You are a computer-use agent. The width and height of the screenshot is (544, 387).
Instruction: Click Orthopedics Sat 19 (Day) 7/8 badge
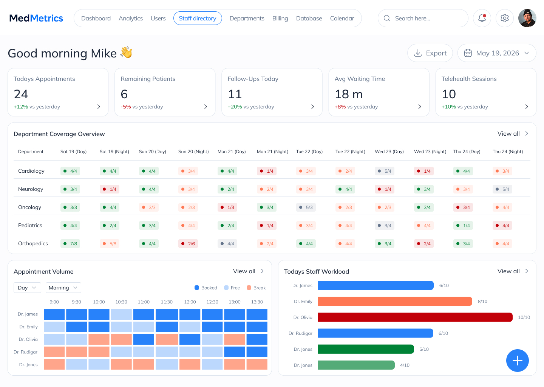click(x=70, y=244)
